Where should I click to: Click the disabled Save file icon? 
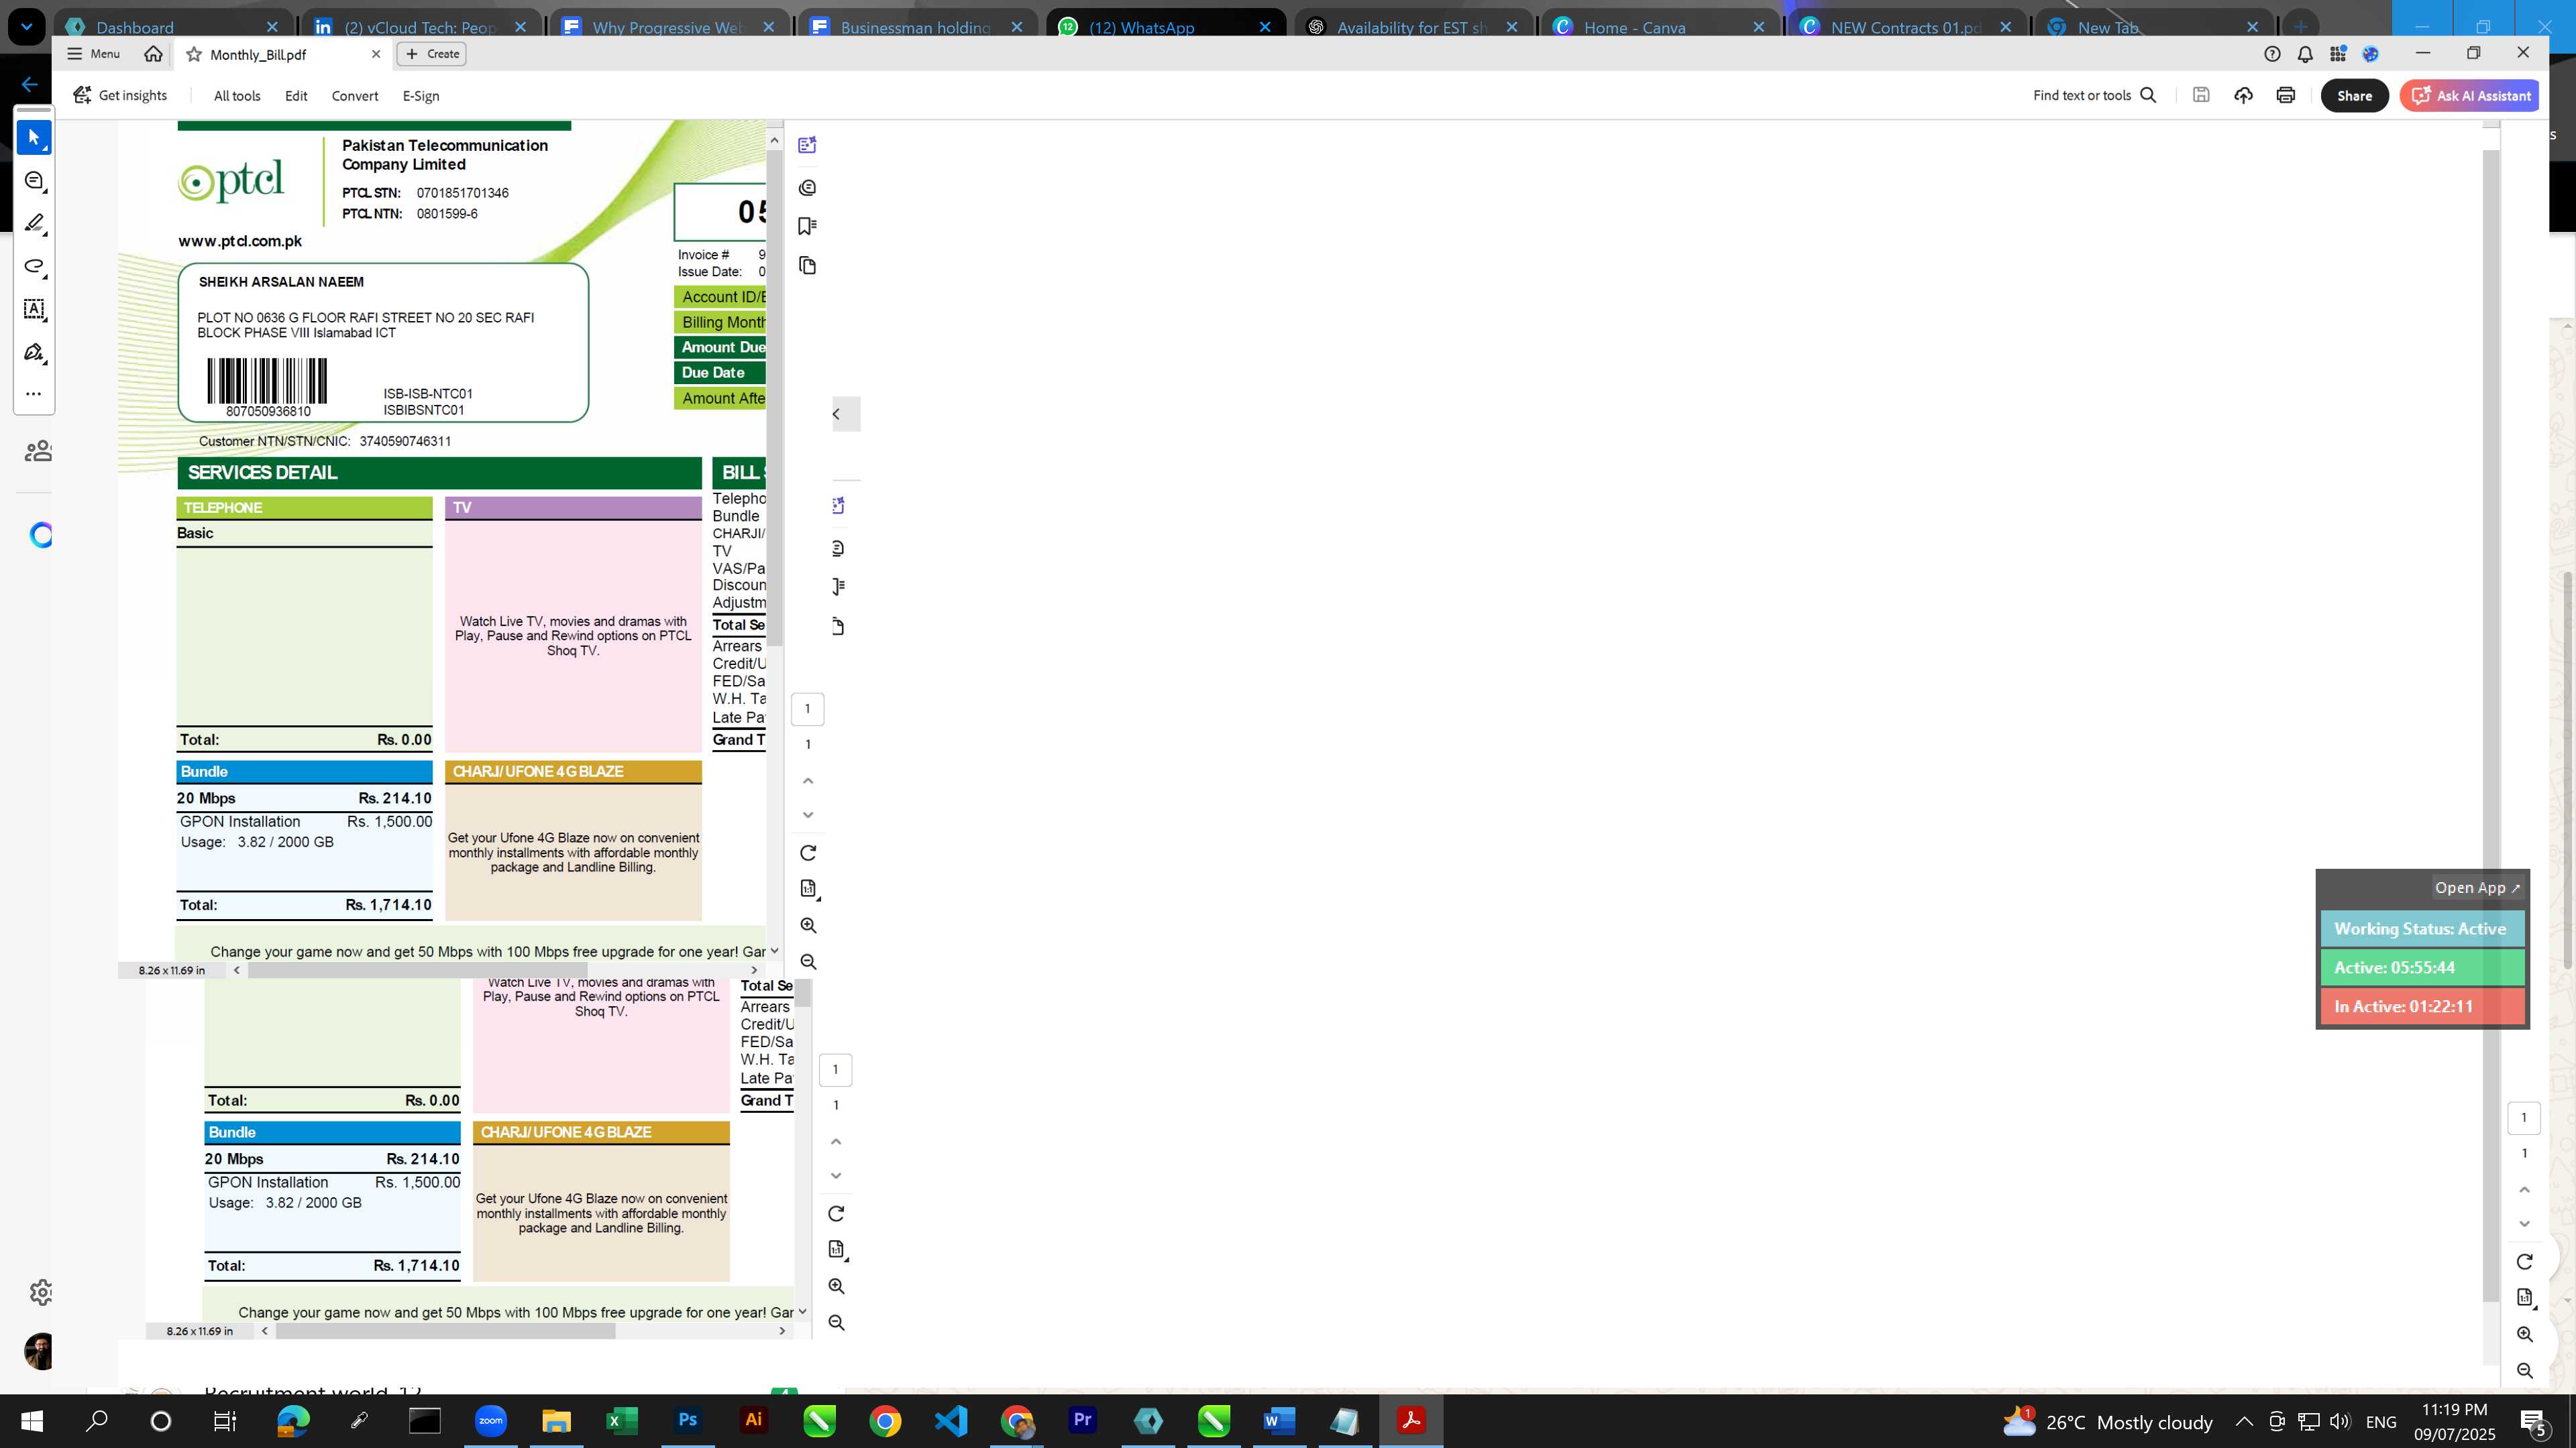pyautogui.click(x=2201, y=95)
